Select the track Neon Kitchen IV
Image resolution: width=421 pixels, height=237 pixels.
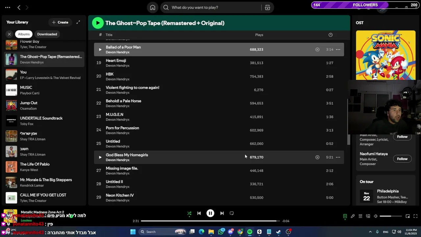[x=219, y=197]
